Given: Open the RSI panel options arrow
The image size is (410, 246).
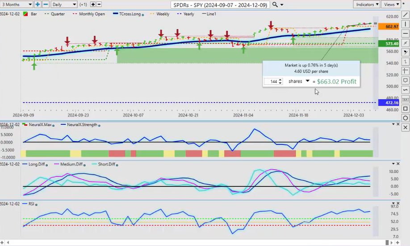Looking at the screenshot, I should pyautogui.click(x=393, y=203).
